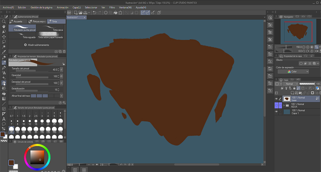
Task: Click the Undo arrow in toolbar
Action: 94,13
